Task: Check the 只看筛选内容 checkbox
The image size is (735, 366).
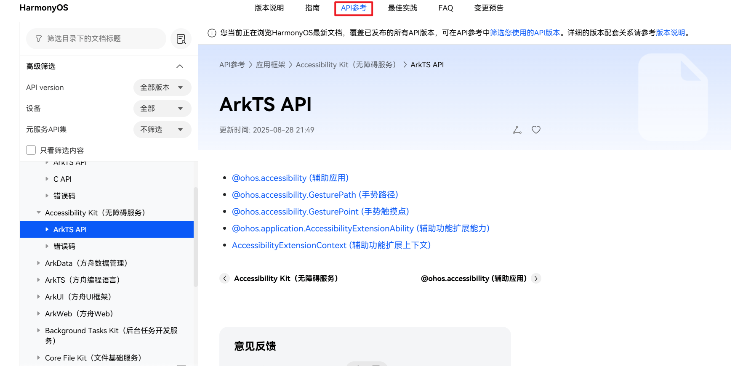Action: click(31, 150)
